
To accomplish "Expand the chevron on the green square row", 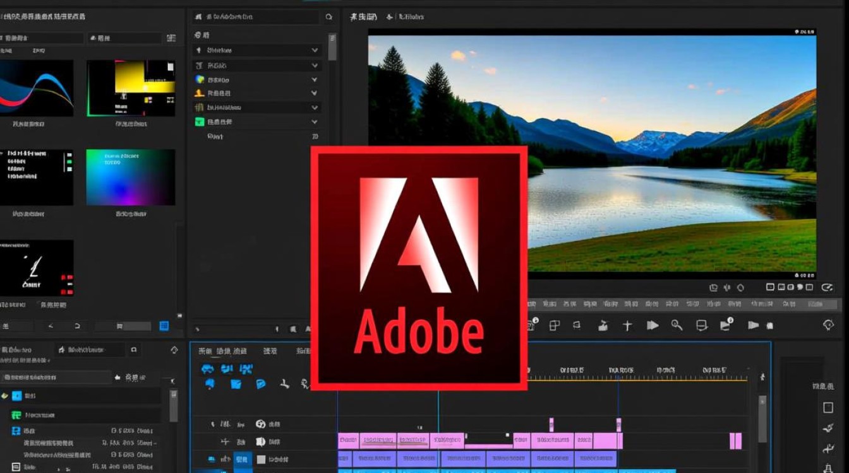I will (315, 122).
